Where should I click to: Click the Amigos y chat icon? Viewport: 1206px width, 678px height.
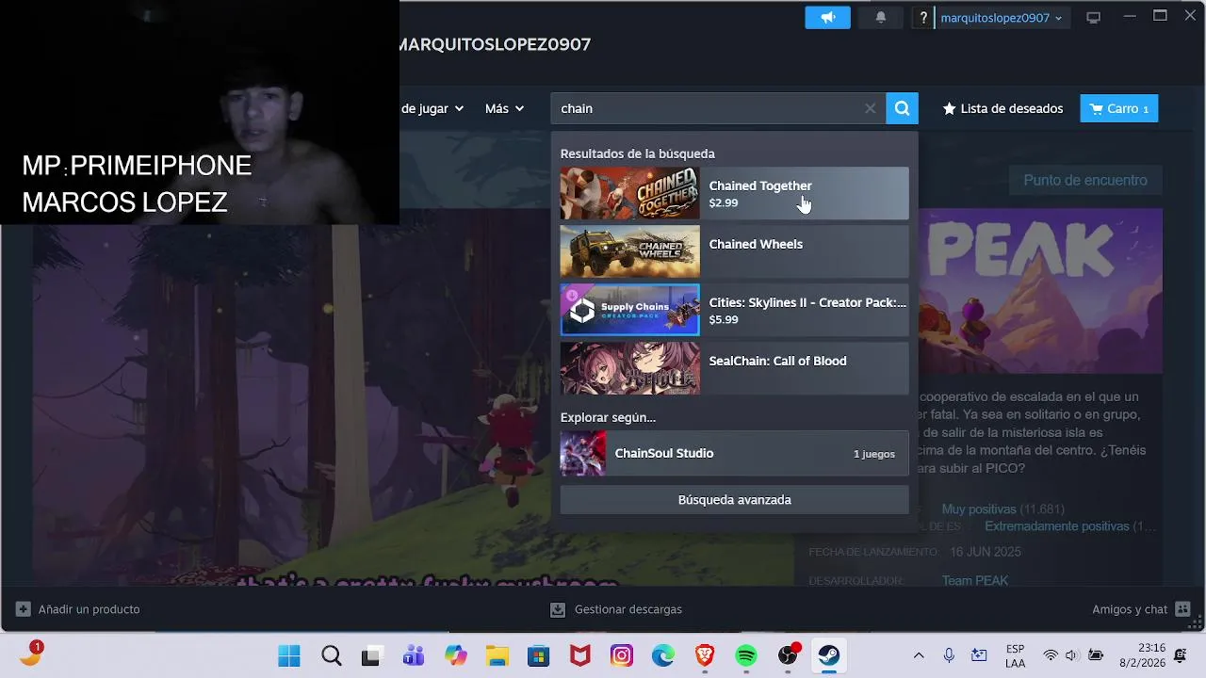coord(1183,609)
